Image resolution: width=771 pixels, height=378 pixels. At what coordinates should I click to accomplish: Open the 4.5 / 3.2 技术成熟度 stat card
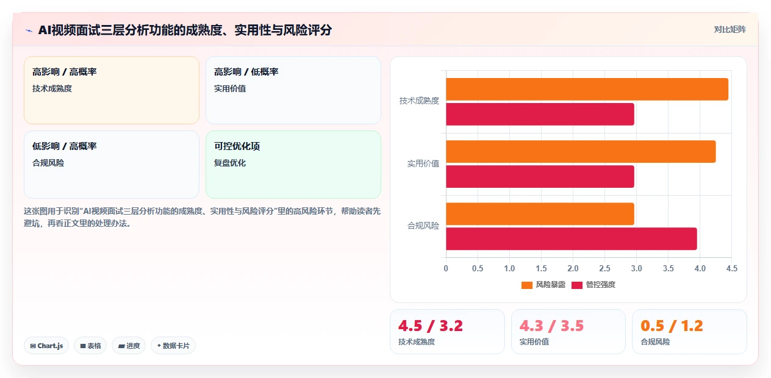click(x=447, y=332)
